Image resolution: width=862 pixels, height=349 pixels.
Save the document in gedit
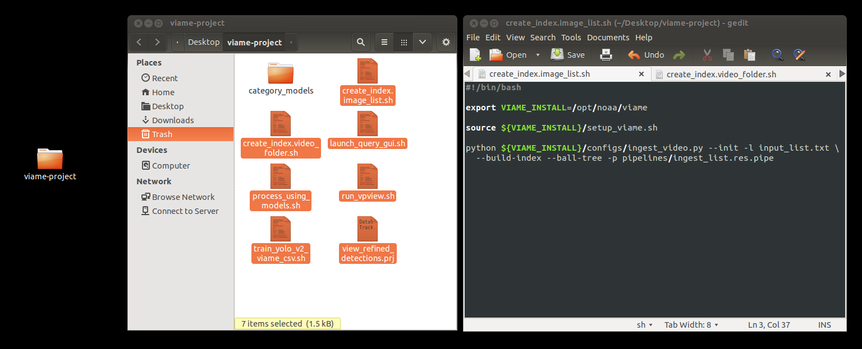point(568,54)
